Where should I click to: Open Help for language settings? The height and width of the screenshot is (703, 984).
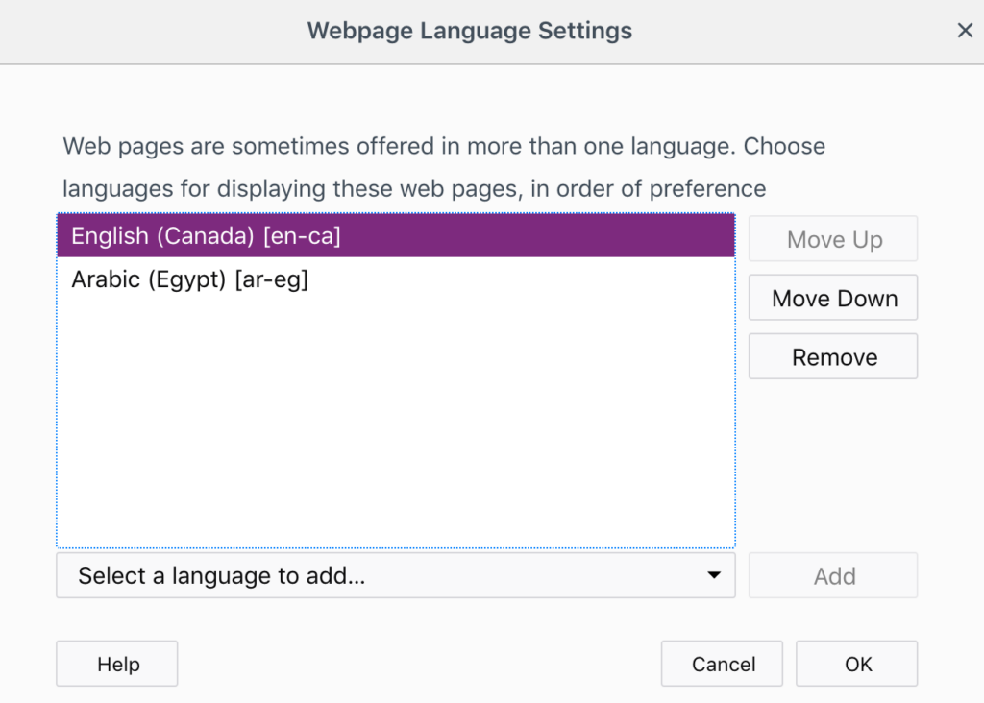point(116,664)
